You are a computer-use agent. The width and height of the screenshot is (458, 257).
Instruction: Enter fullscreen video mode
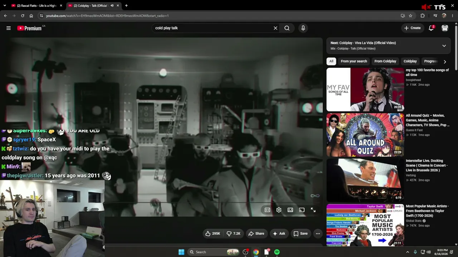click(x=313, y=210)
